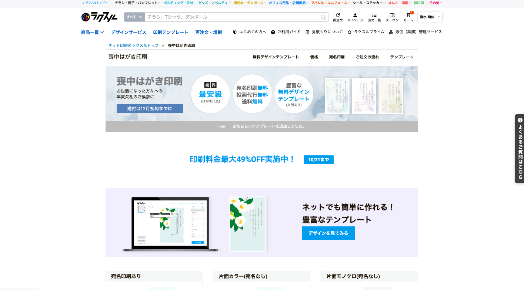Screen dimensions: 524x290
Task: Expand the 商品一覧 menu
Action: coord(92,33)
